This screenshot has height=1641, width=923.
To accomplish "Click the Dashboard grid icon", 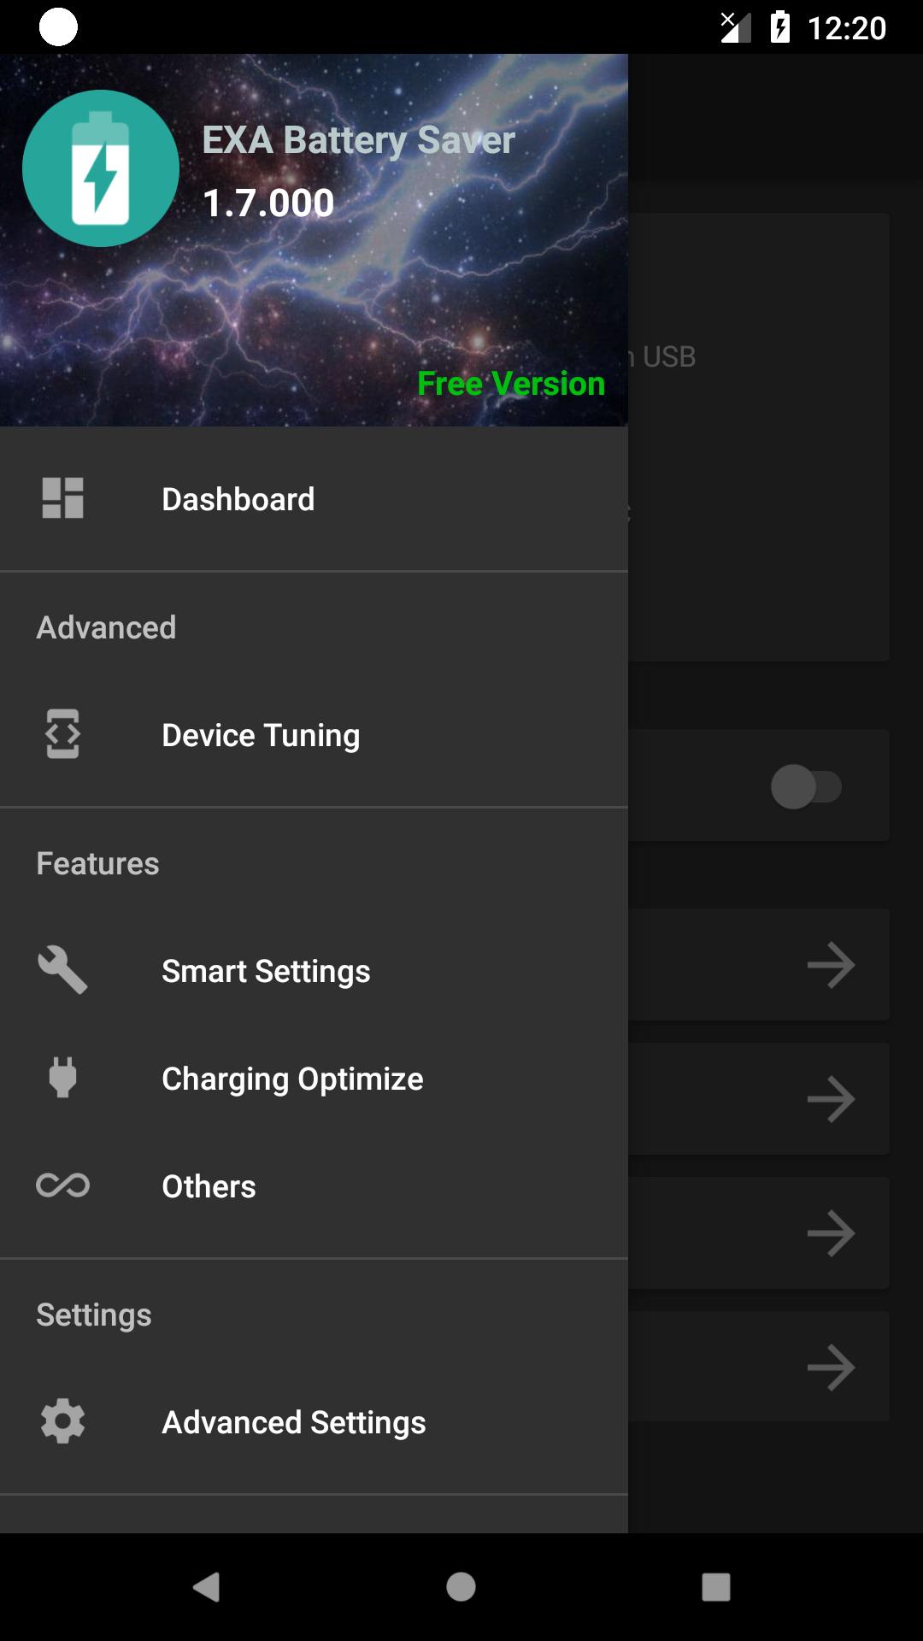I will tap(63, 498).
